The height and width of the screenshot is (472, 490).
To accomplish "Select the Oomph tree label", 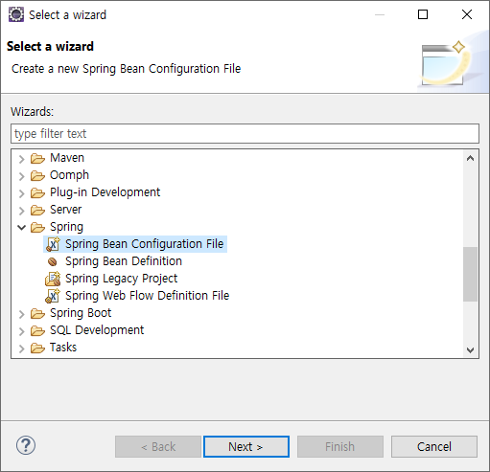I will pos(69,175).
